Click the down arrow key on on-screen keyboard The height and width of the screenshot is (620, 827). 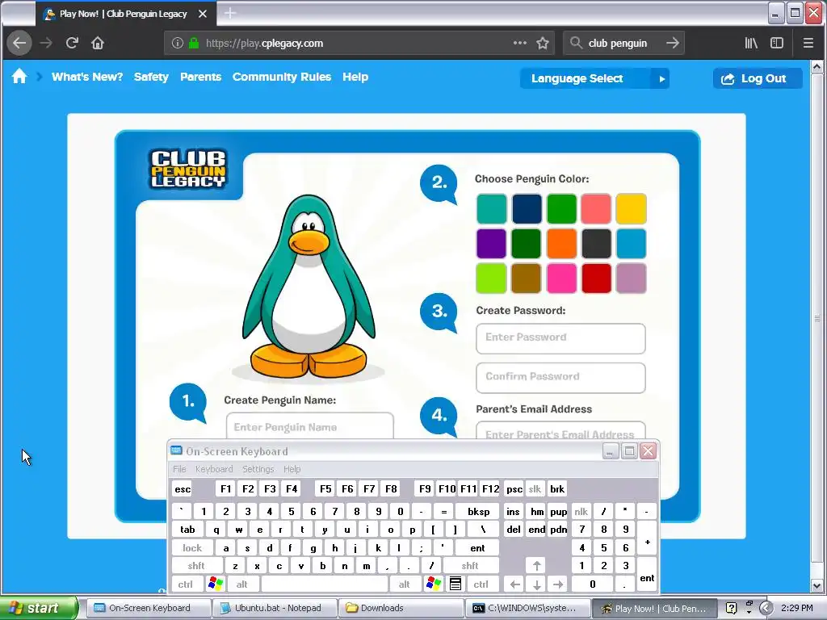click(x=537, y=584)
